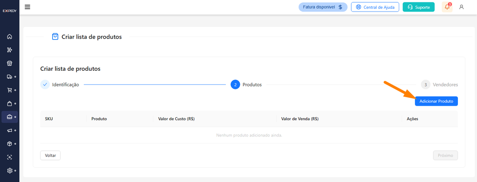Click the scan icon in sidebar
This screenshot has width=477, height=182.
(9, 157)
